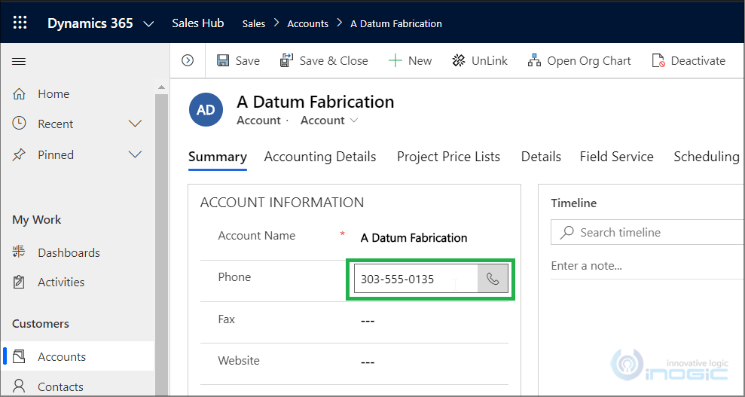This screenshot has height=397, width=745.
Task: Expand the Recent list chevron
Action: pos(136,124)
